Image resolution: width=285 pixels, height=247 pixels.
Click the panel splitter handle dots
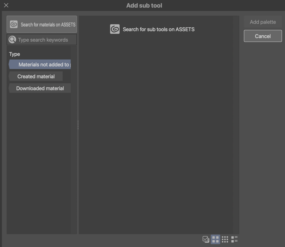[x=78, y=125]
